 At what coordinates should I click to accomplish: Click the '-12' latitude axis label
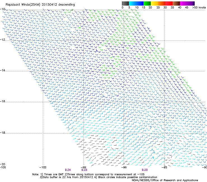point(3,40)
